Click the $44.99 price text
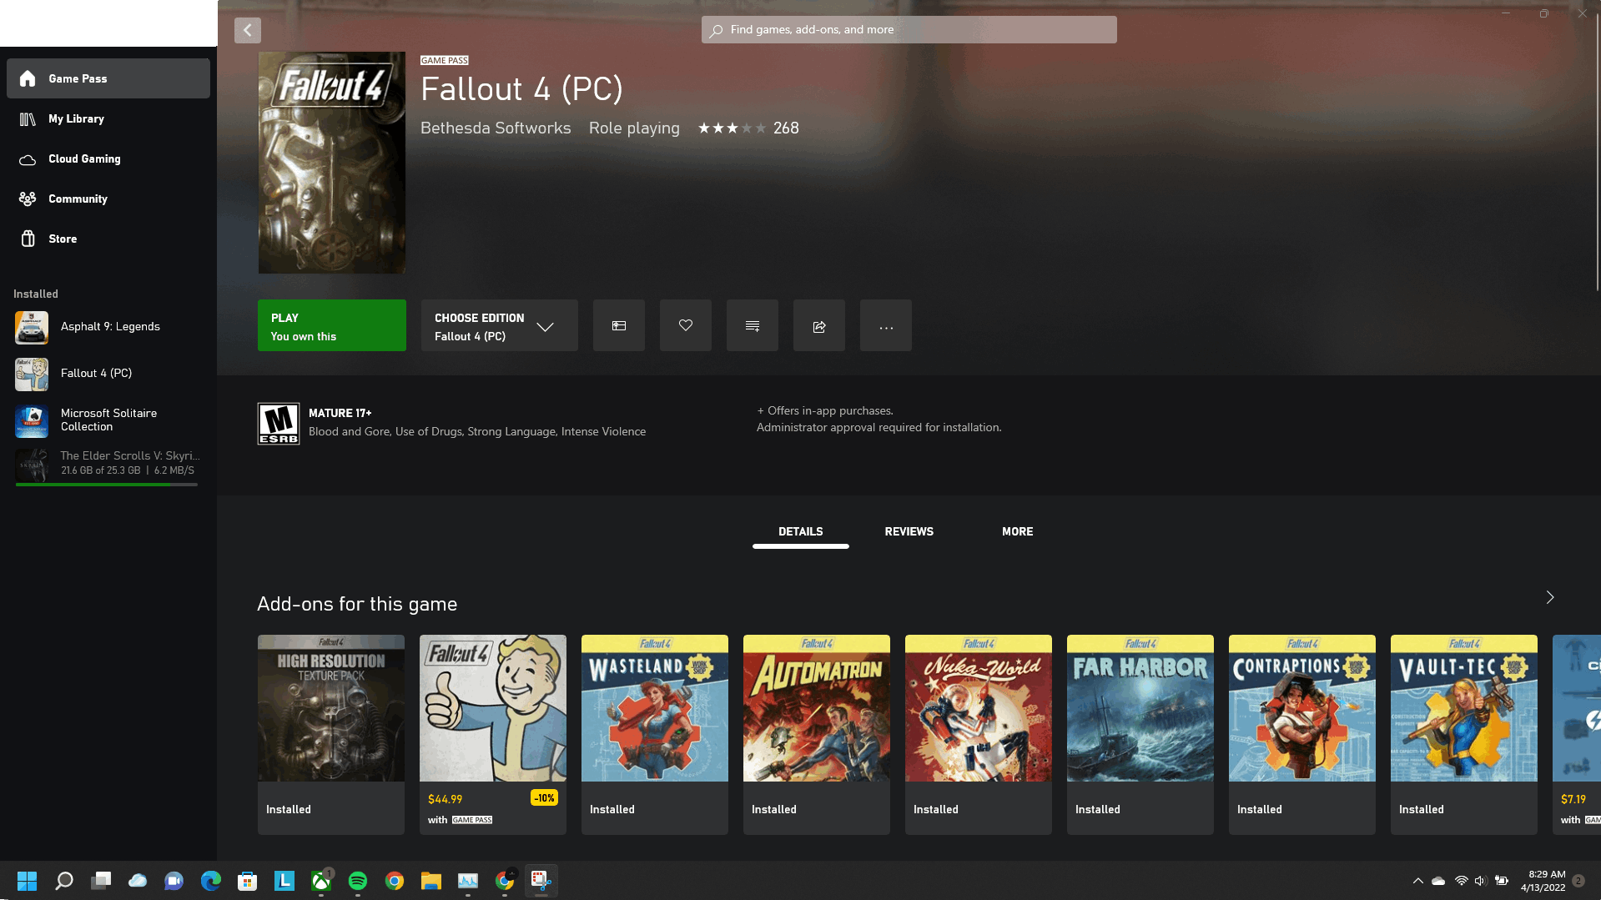The height and width of the screenshot is (900, 1601). [x=446, y=799]
